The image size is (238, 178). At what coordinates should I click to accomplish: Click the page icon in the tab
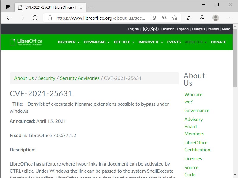(20, 7)
